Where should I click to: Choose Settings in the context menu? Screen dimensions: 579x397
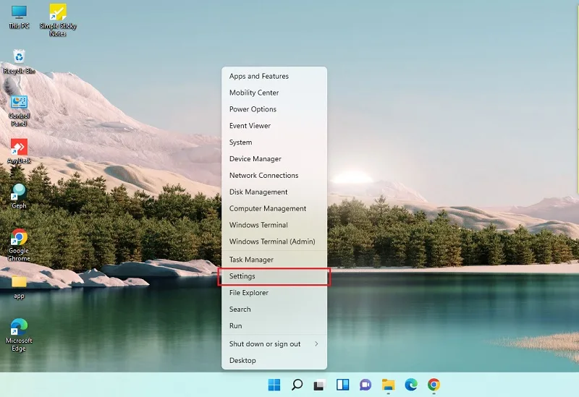[274, 276]
